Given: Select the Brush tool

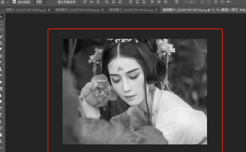Looking at the screenshot, I should click(1, 62).
